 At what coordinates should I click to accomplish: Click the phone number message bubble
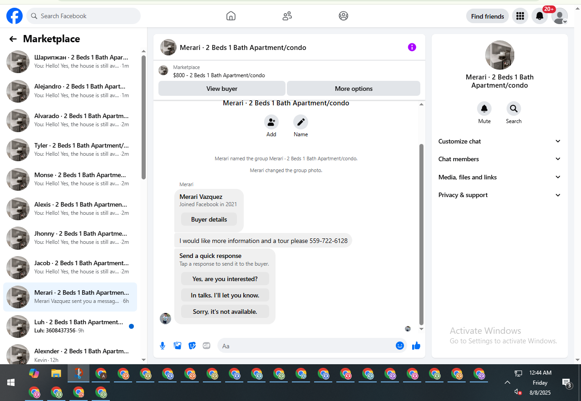(263, 241)
